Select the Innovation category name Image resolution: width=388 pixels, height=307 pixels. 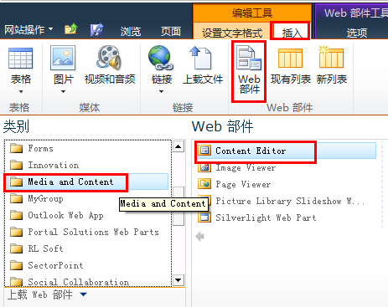click(54, 165)
